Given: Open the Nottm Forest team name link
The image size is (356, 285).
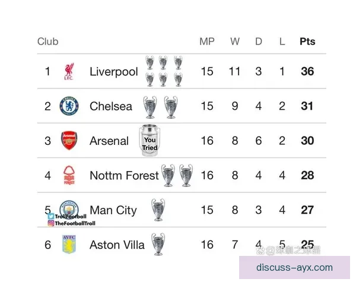Looking at the screenshot, I should pos(124,175).
